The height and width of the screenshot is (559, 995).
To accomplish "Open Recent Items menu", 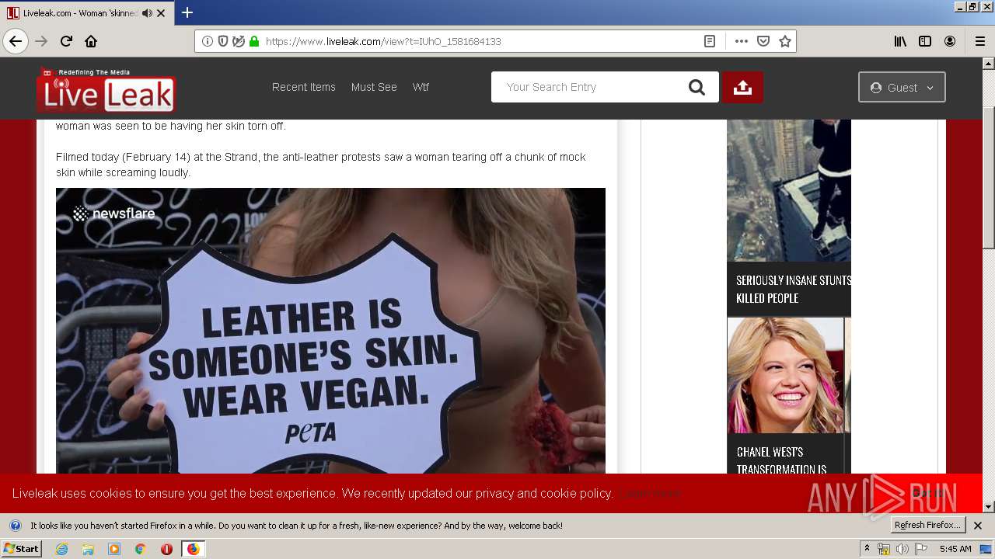I will (x=304, y=87).
